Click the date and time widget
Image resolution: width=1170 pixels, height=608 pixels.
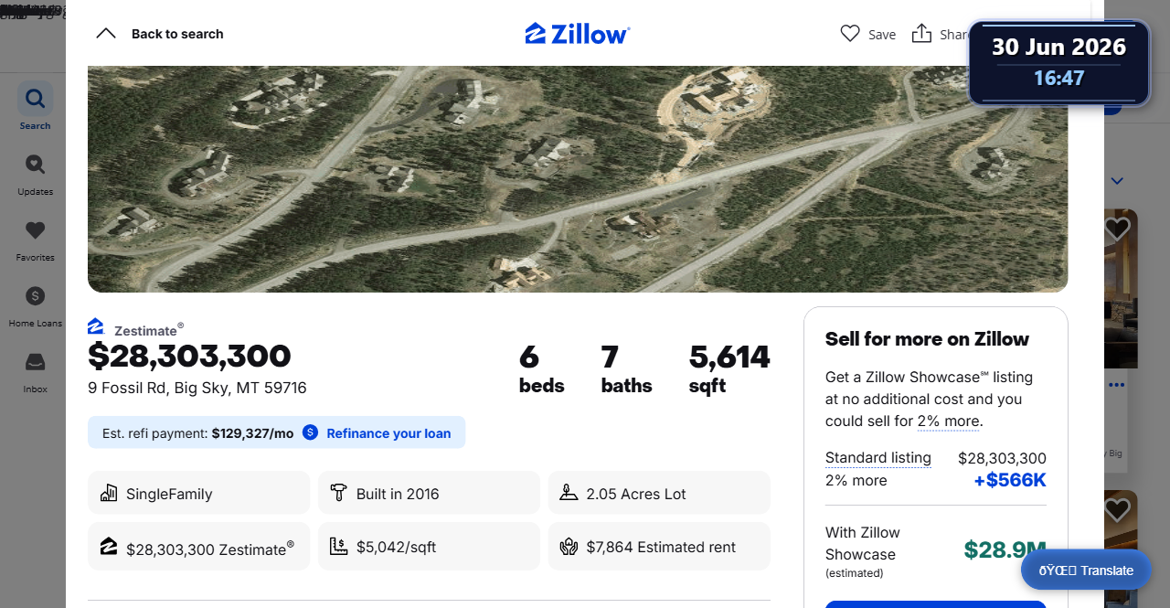click(x=1058, y=62)
